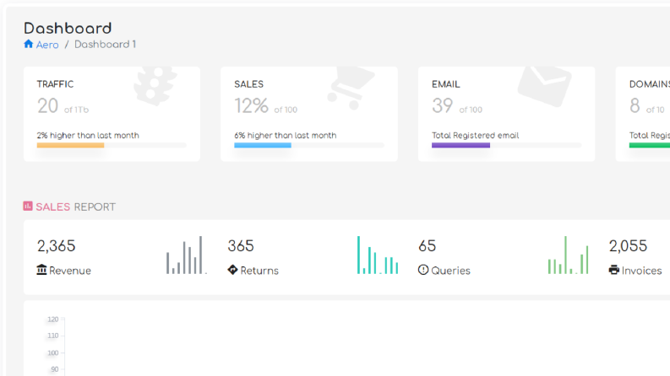This screenshot has width=670, height=376.
Task: Open the Domains stat card
Action: coord(643,114)
